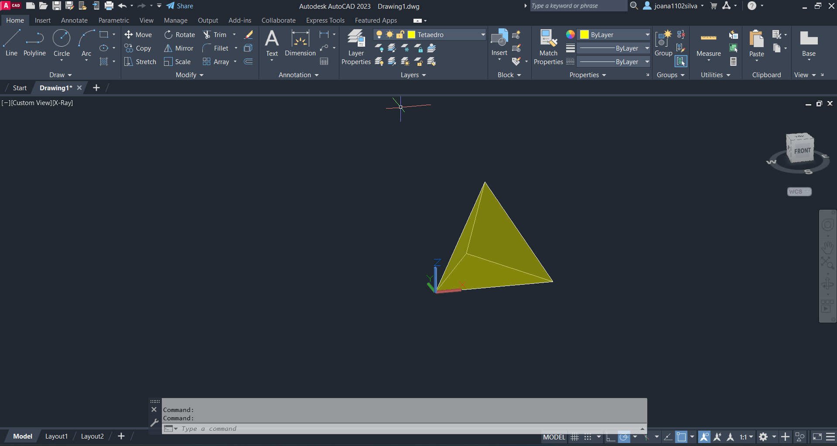
Task: Disable Polar Tracking in status bar
Action: coord(624,437)
